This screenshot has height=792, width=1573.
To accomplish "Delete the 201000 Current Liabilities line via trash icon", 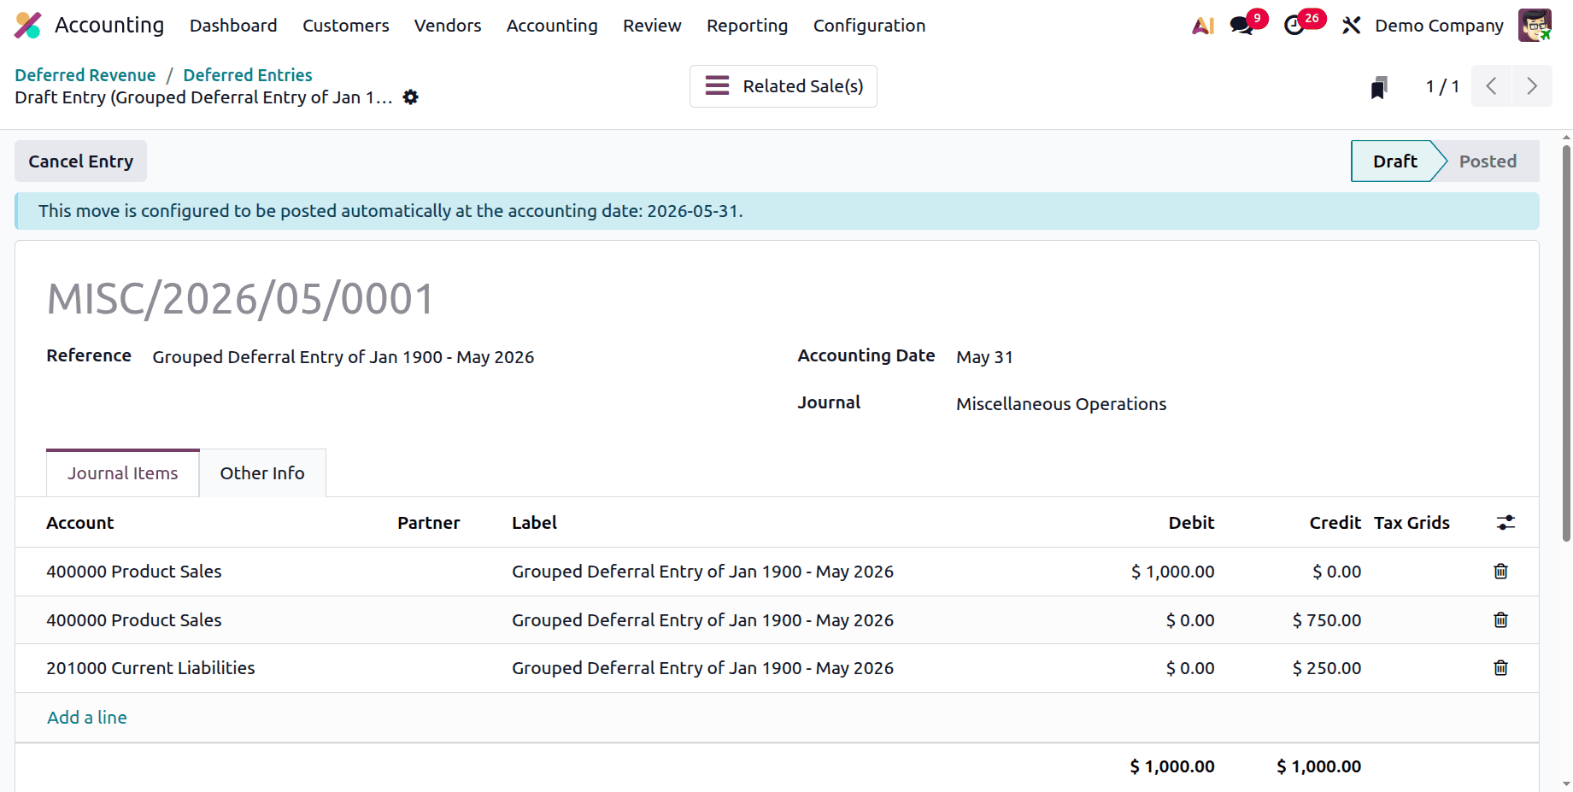I will 1500,667.
